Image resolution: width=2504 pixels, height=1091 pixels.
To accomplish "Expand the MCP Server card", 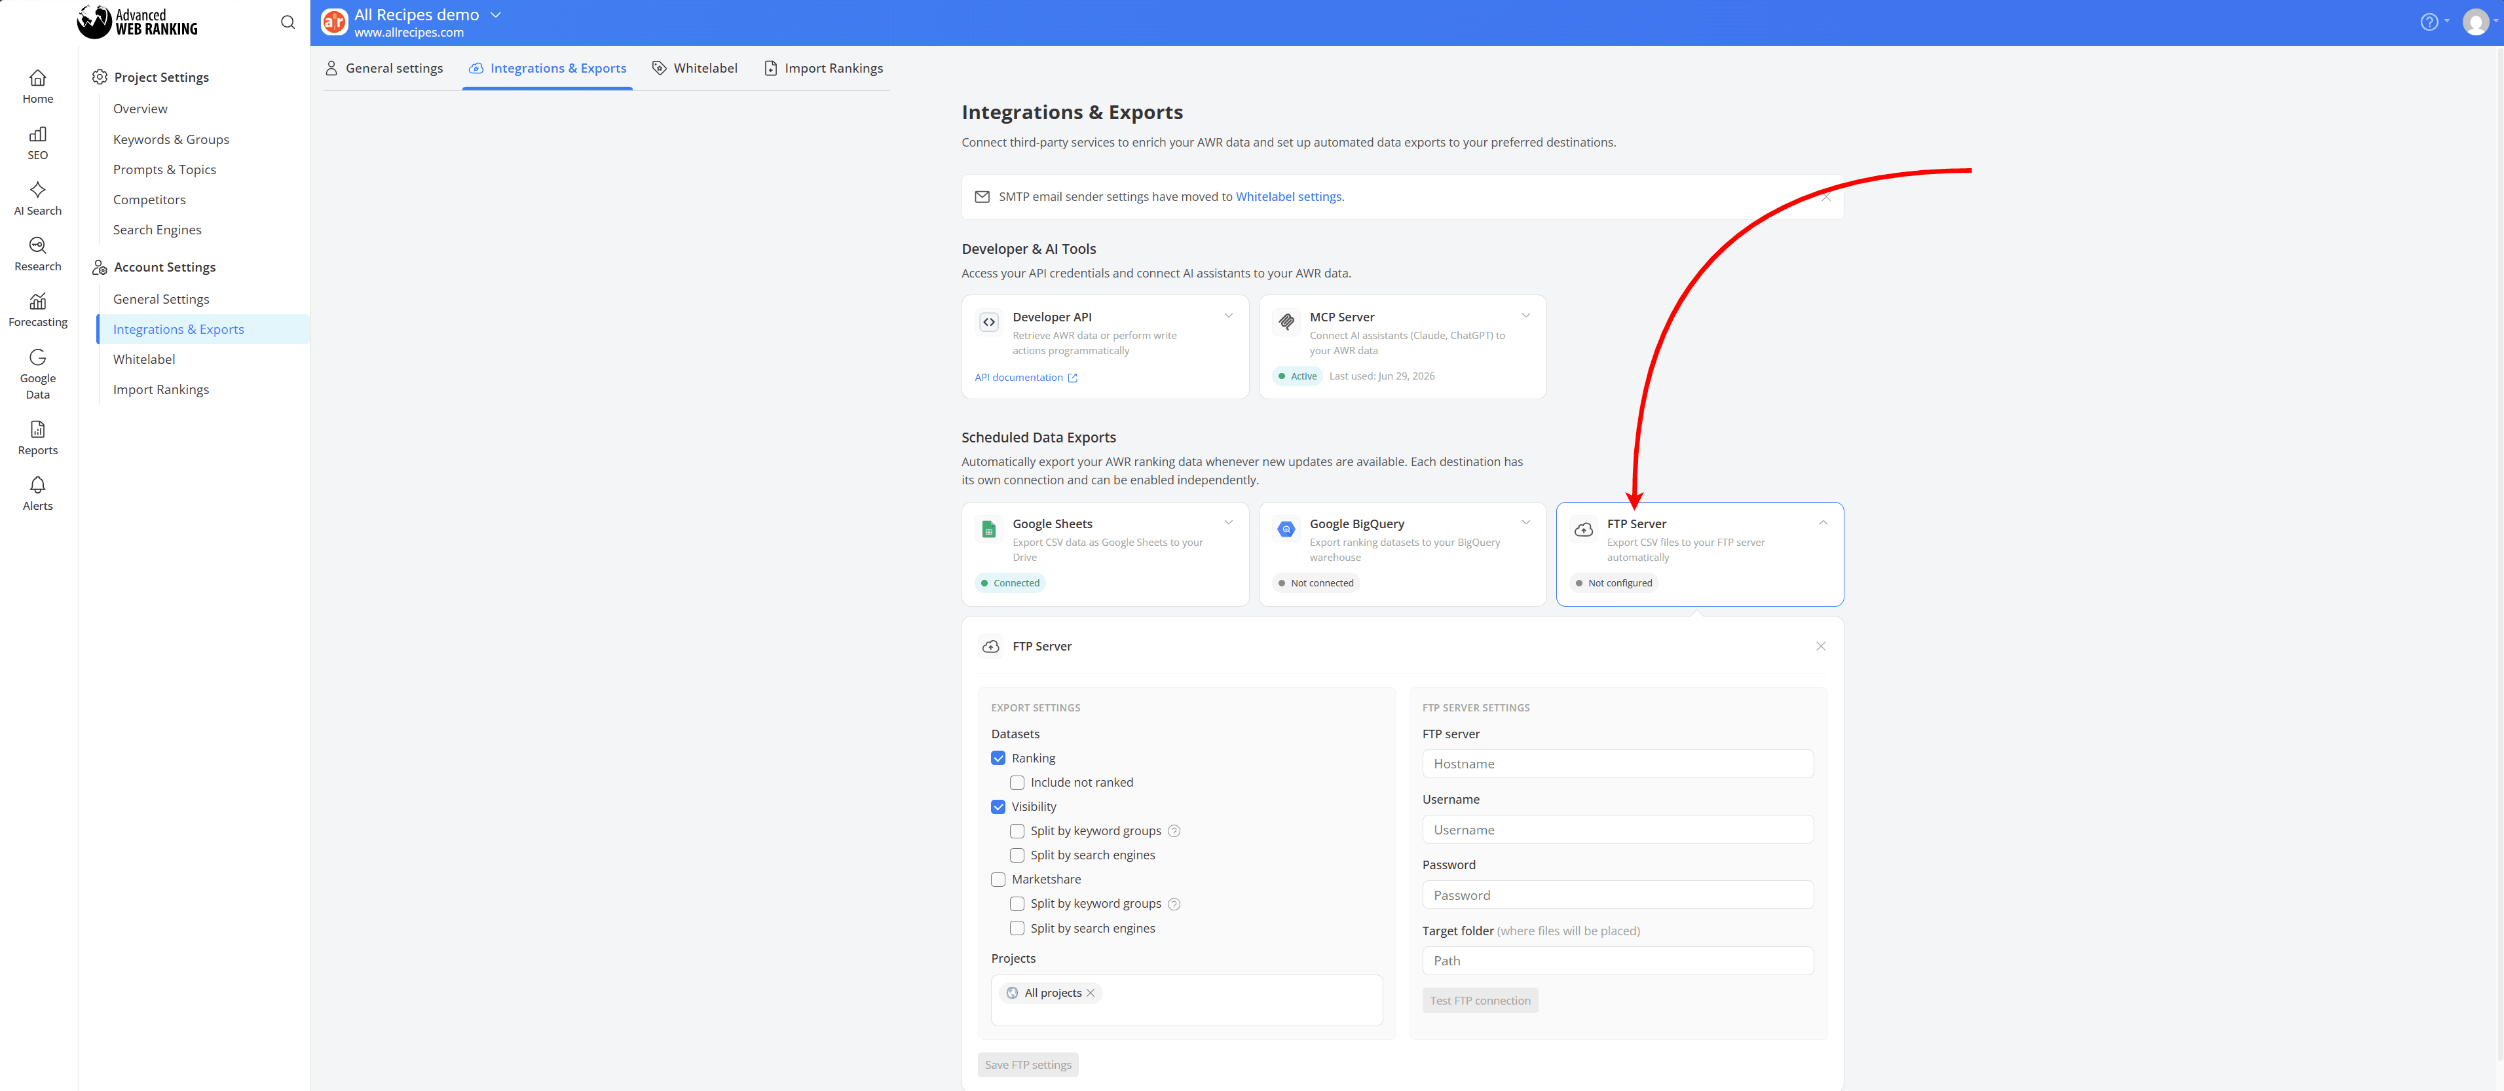I will [x=1526, y=315].
